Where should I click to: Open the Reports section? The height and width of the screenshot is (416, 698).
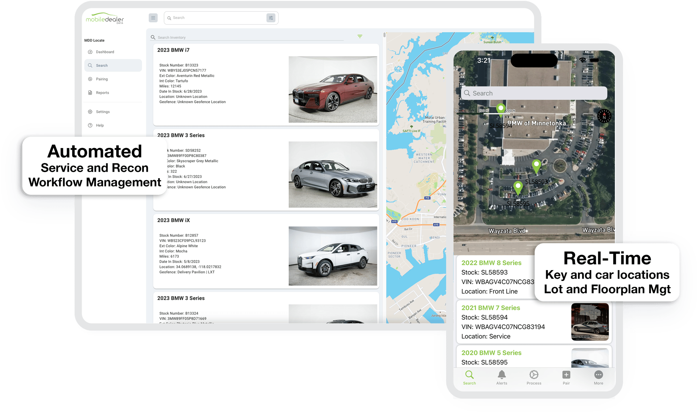pos(103,92)
